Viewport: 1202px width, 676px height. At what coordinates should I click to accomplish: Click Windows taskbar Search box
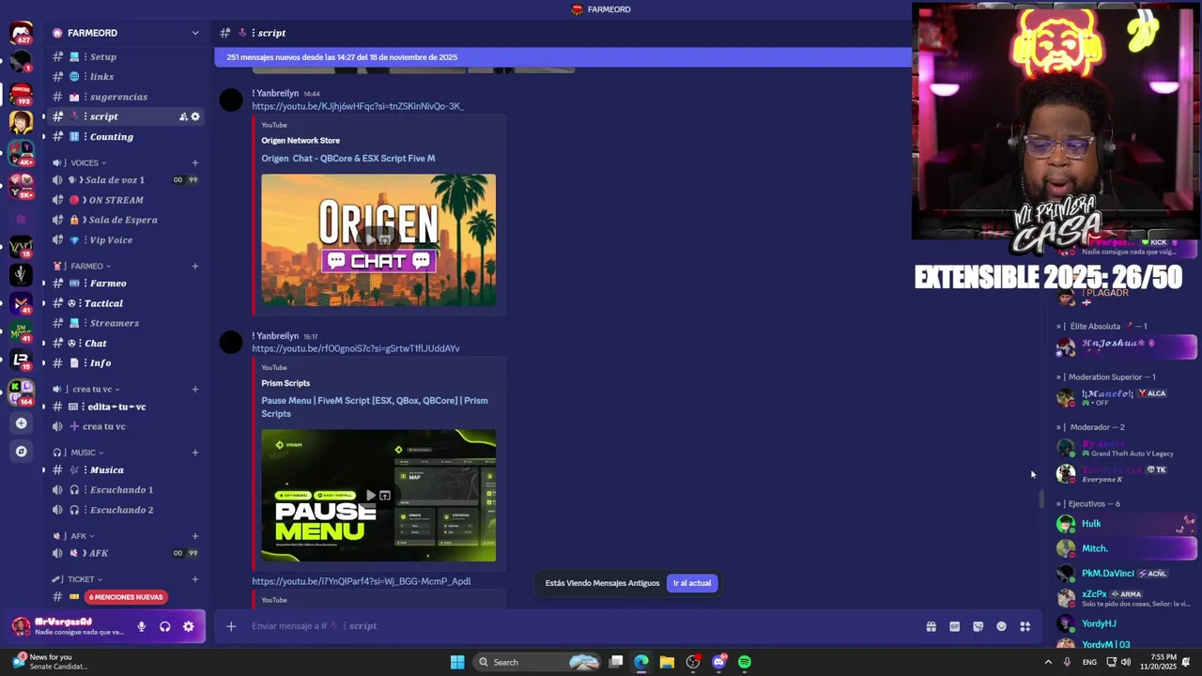(x=538, y=662)
